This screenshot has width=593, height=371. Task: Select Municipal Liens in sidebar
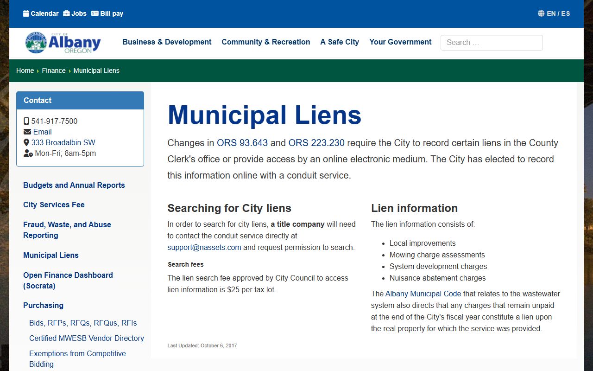pyautogui.click(x=51, y=255)
